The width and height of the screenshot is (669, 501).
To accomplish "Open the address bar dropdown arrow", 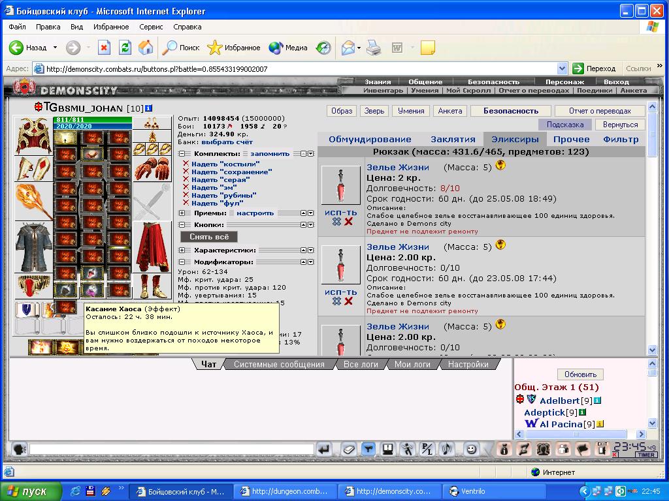I will coord(562,68).
